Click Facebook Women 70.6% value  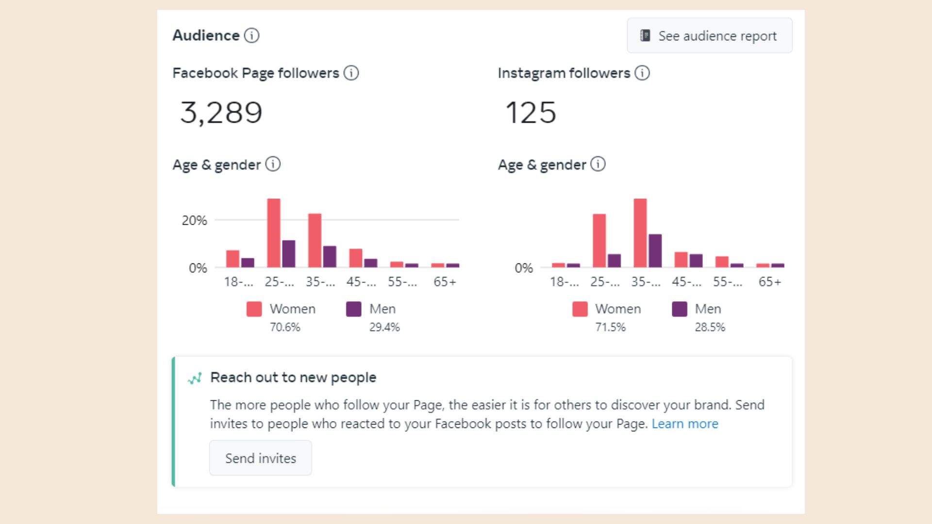285,327
